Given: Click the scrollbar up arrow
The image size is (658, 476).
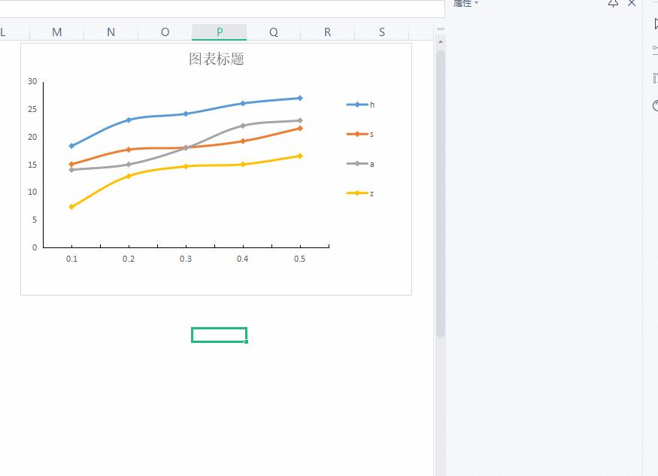Looking at the screenshot, I should (440, 42).
